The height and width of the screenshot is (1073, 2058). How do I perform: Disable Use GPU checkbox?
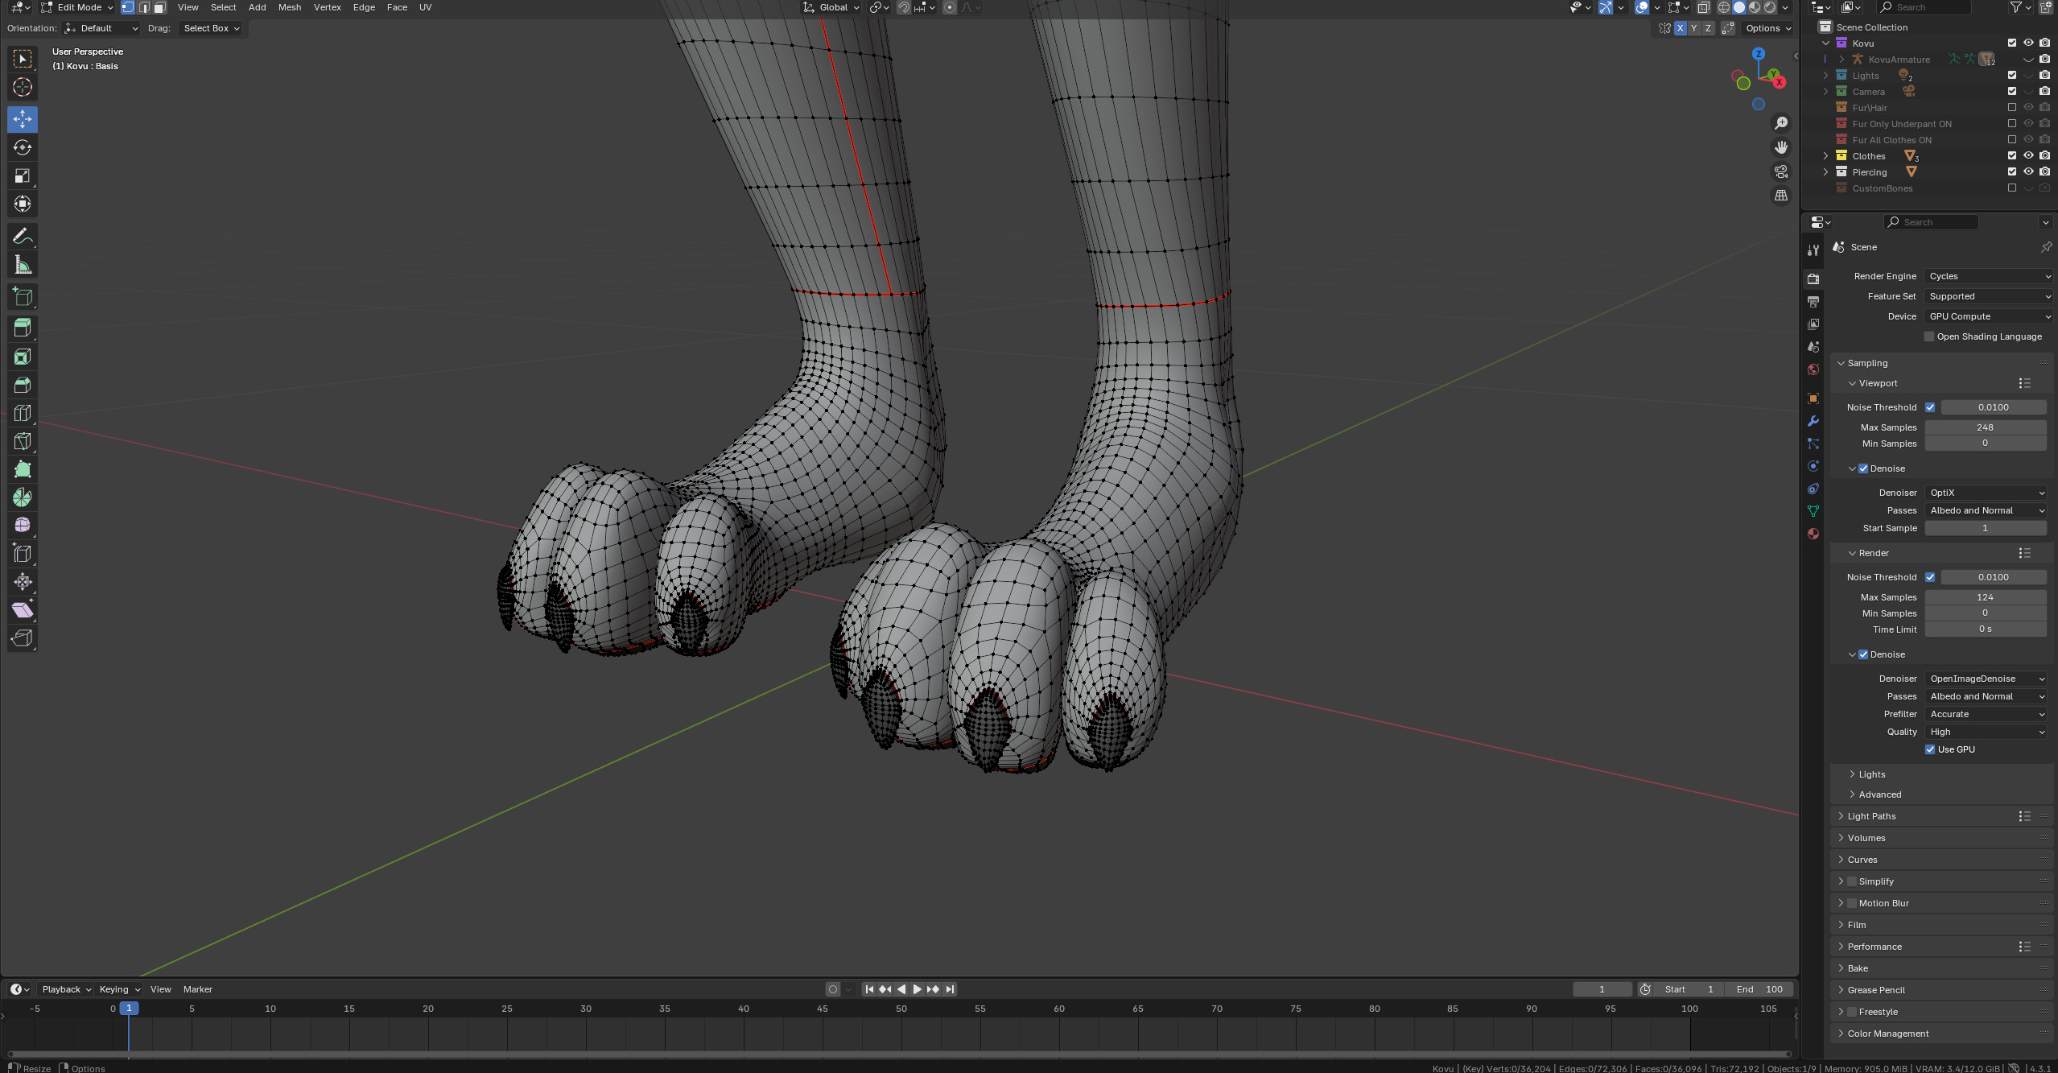1930,749
